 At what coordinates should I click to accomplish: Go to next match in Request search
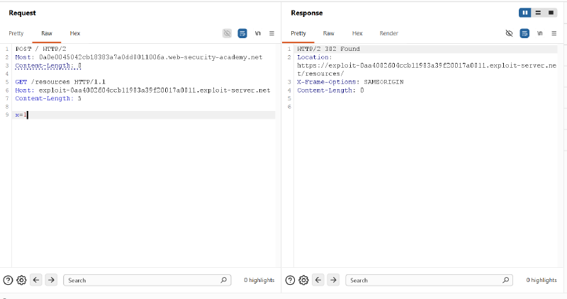[51, 280]
